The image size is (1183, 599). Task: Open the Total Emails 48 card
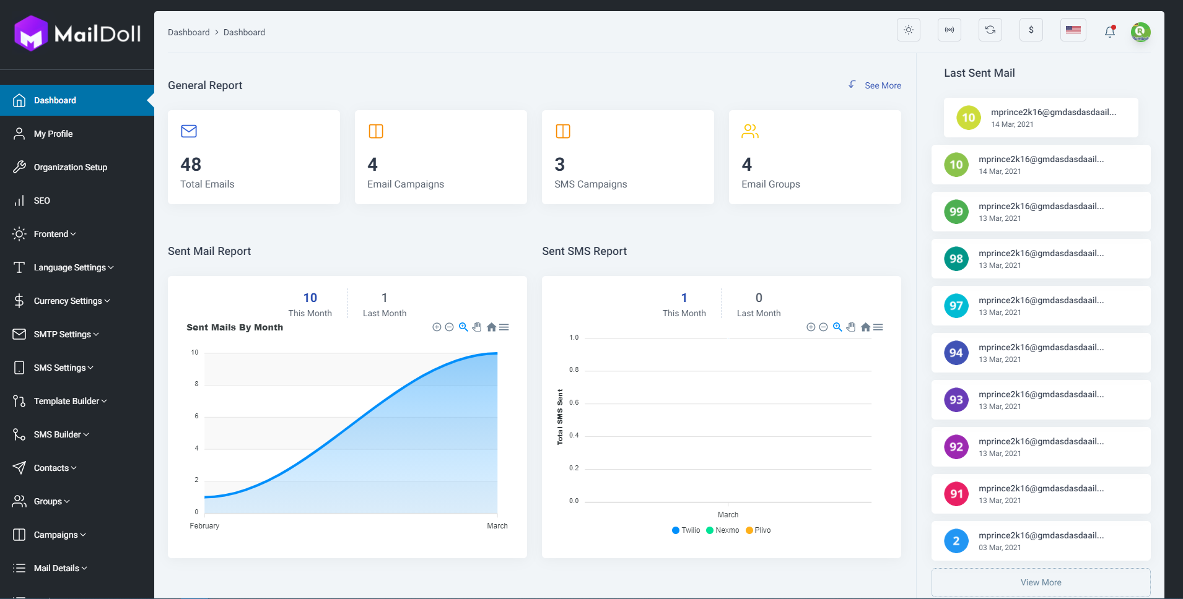pyautogui.click(x=254, y=157)
